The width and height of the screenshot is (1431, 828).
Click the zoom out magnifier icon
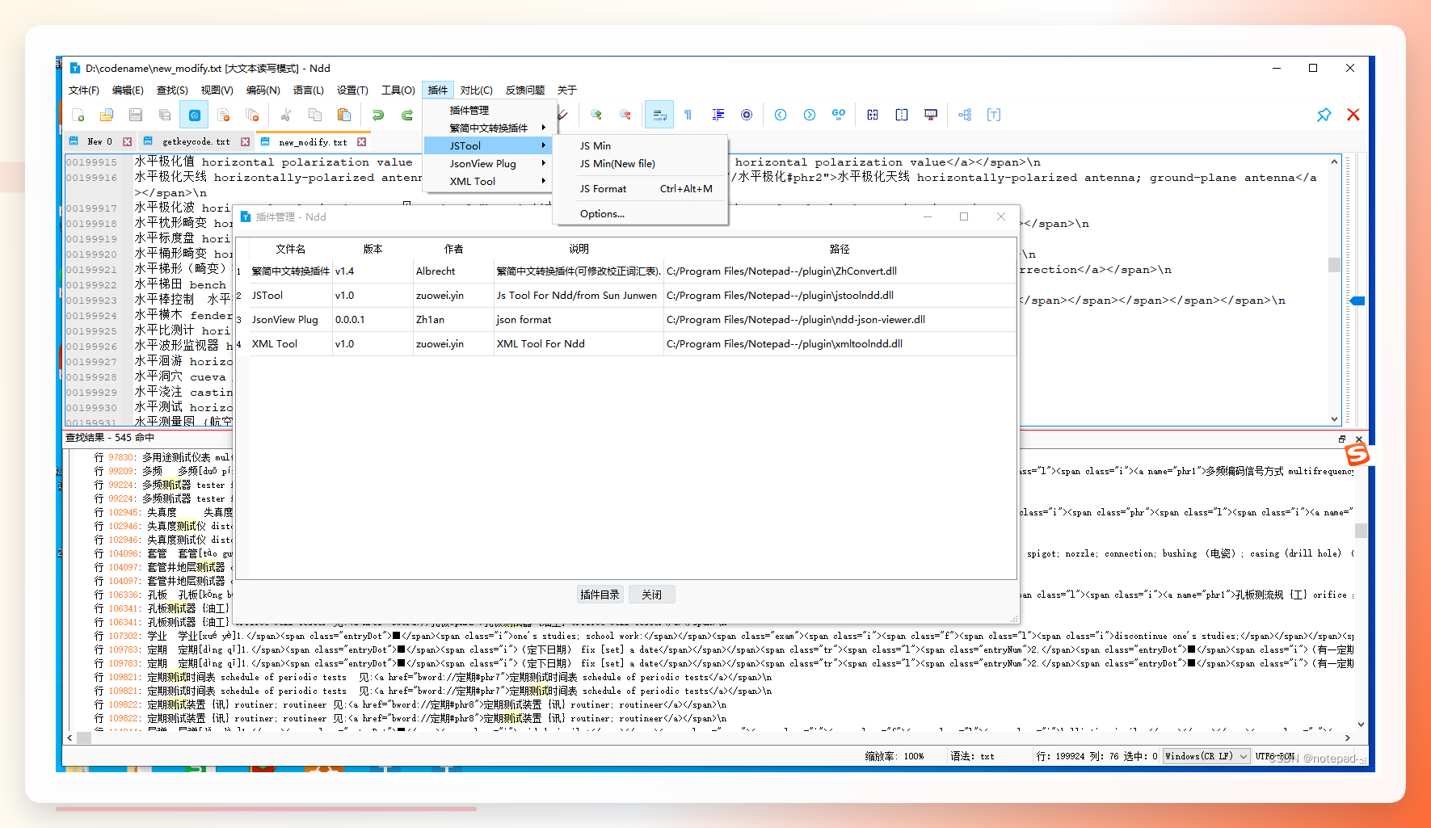pyautogui.click(x=625, y=115)
